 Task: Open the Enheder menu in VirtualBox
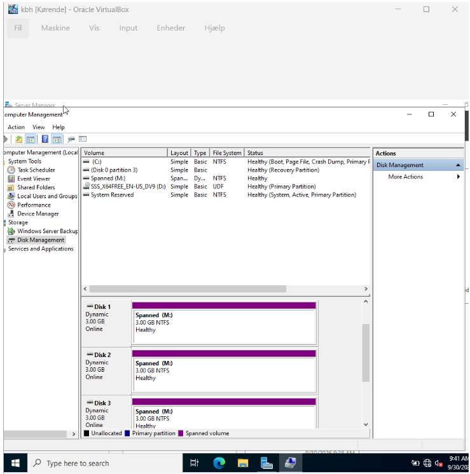(170, 28)
